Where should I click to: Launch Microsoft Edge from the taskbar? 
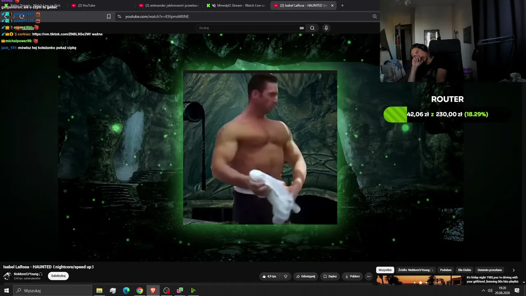point(126,291)
